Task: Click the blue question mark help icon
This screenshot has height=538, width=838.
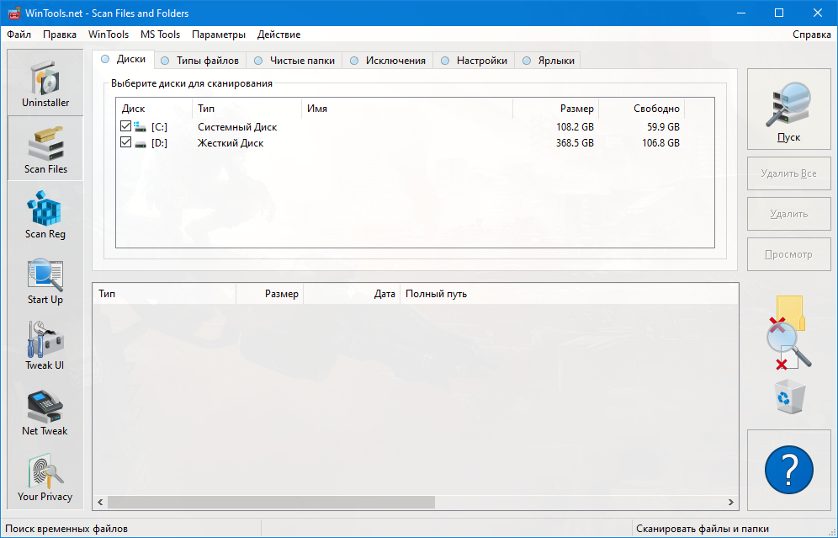Action: point(789,470)
